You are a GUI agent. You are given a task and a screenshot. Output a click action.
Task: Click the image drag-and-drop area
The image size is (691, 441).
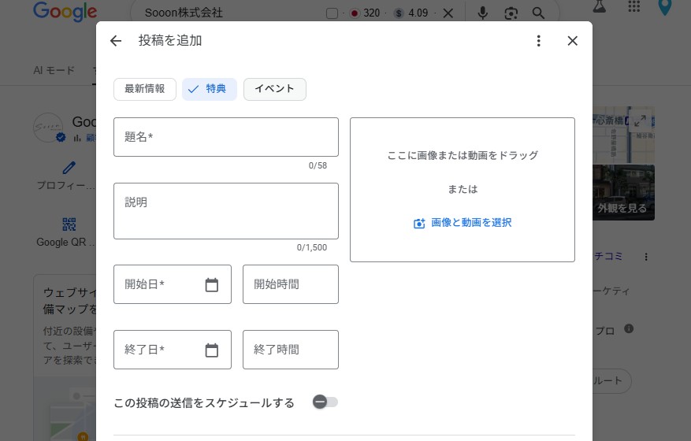coord(463,190)
